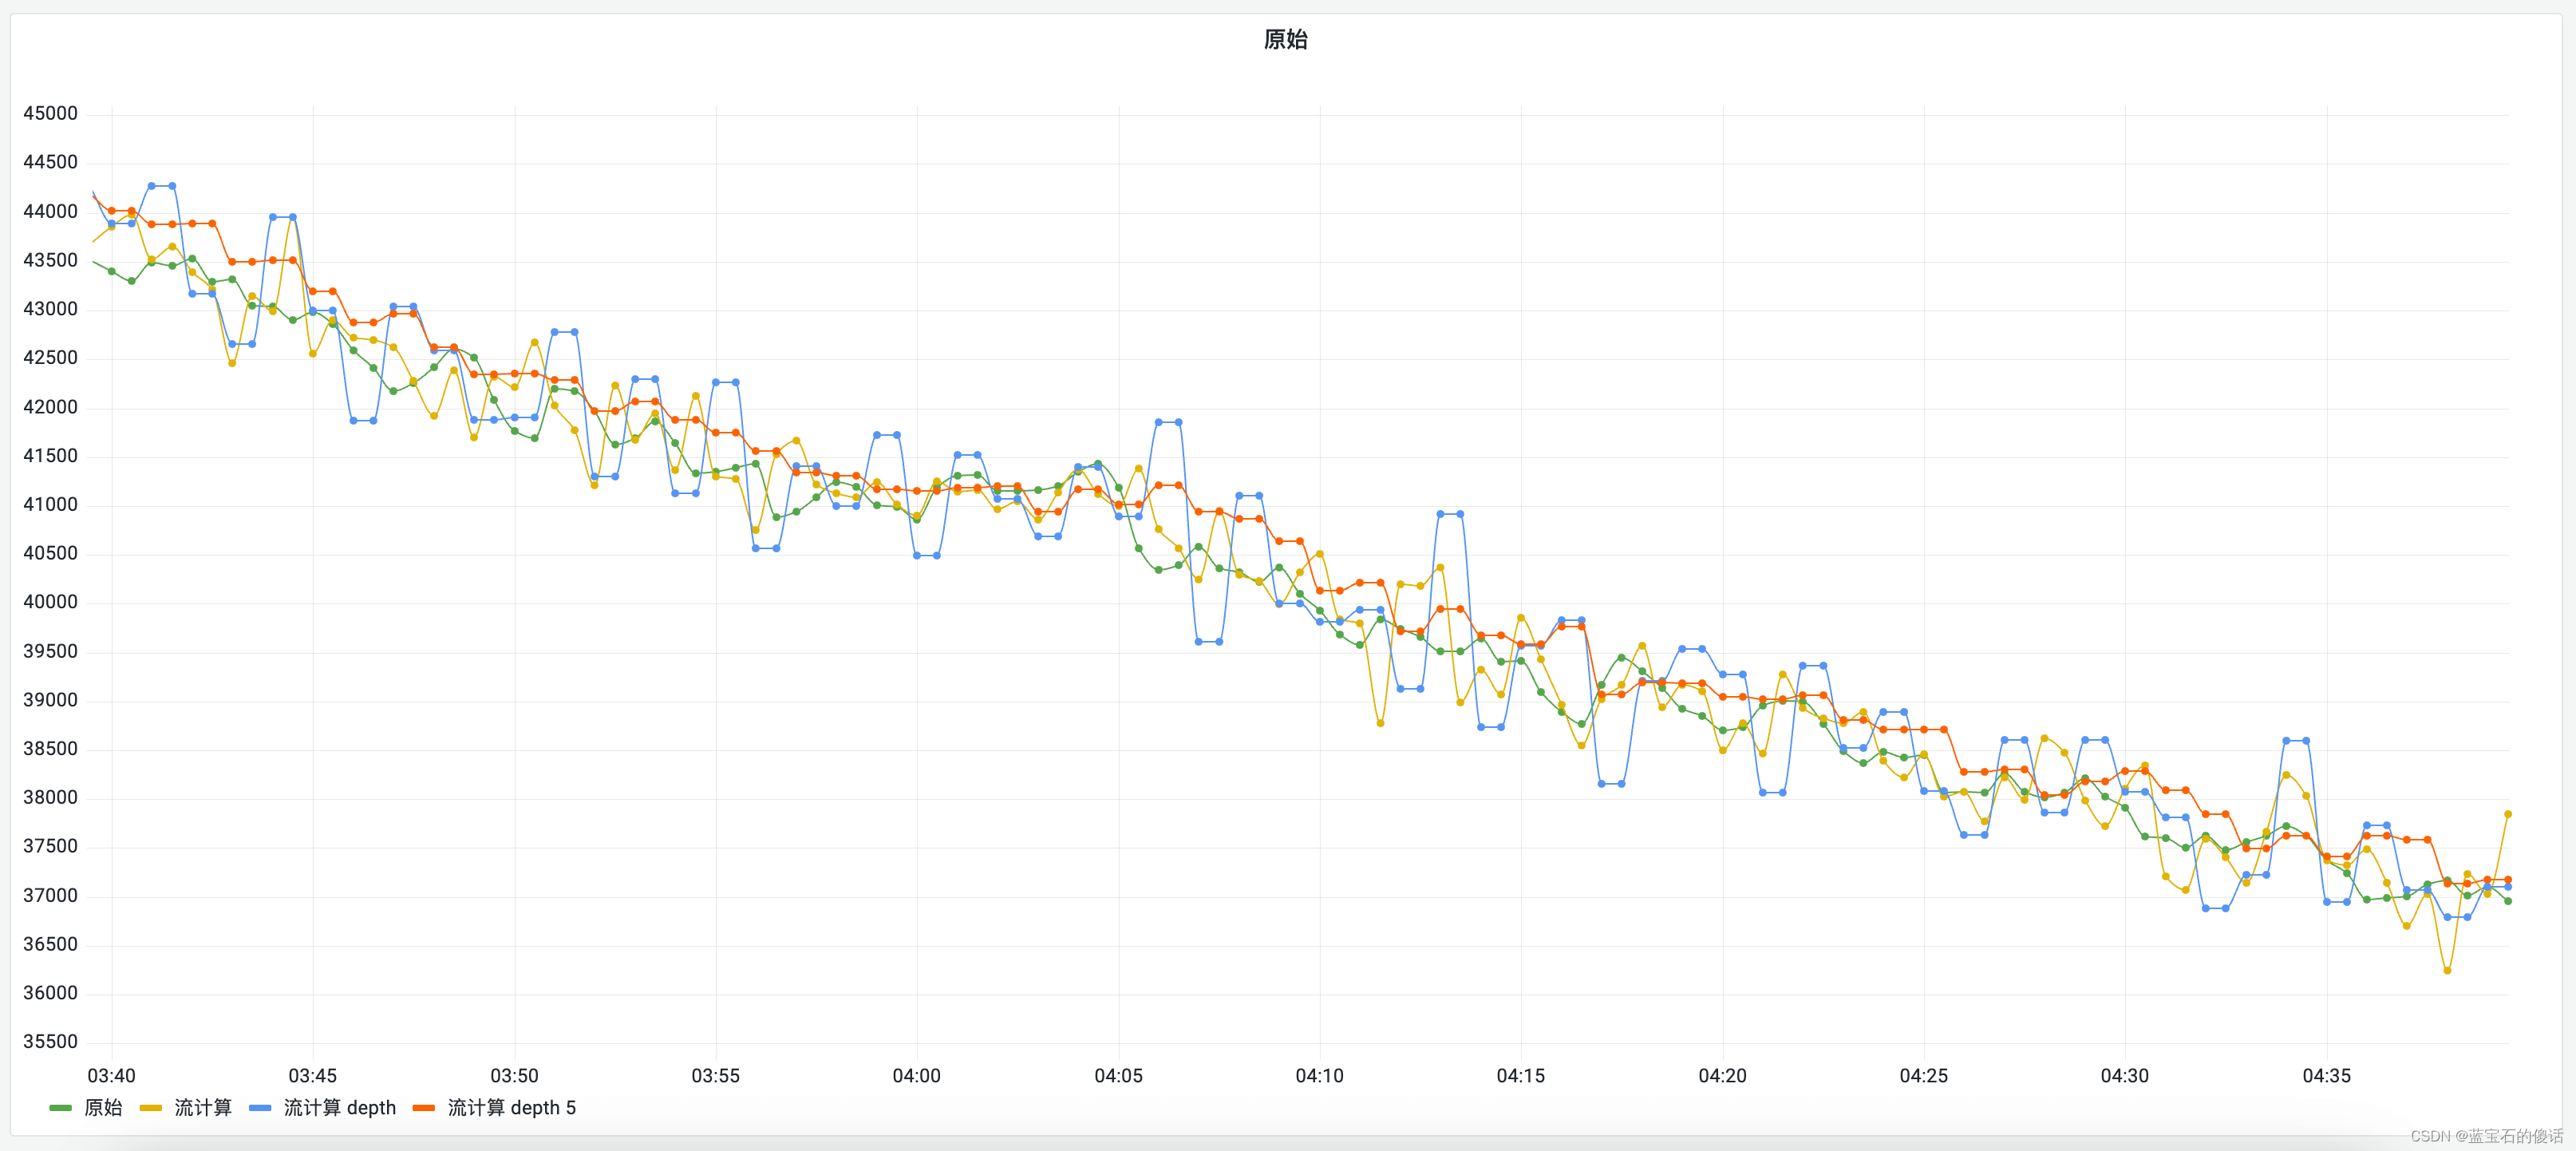Click the 04:35 time axis label
The width and height of the screenshot is (2576, 1151).
click(2327, 1075)
